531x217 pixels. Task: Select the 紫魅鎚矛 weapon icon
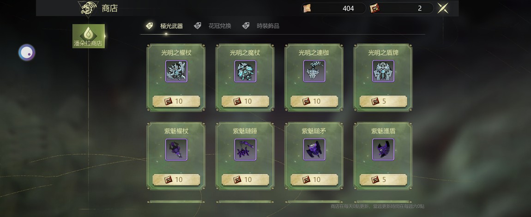pyautogui.click(x=314, y=149)
